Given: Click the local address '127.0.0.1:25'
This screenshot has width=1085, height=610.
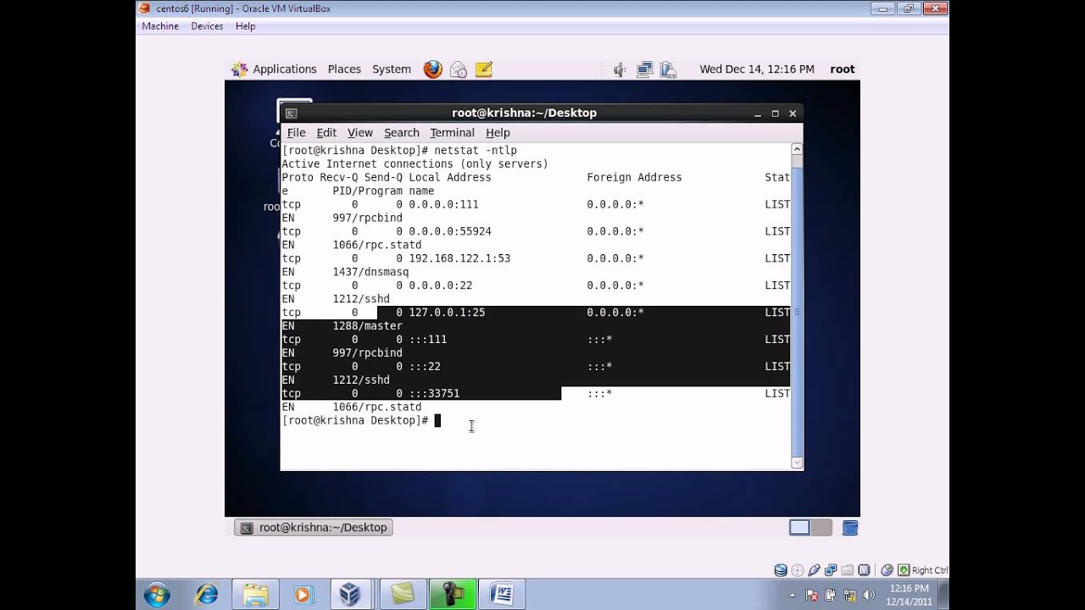Looking at the screenshot, I should tap(447, 313).
